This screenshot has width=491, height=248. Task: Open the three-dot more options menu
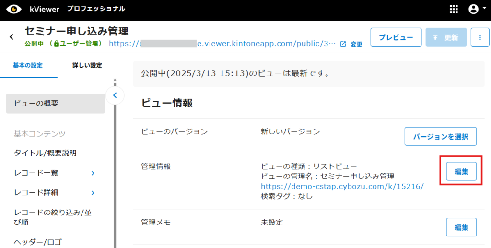(479, 37)
